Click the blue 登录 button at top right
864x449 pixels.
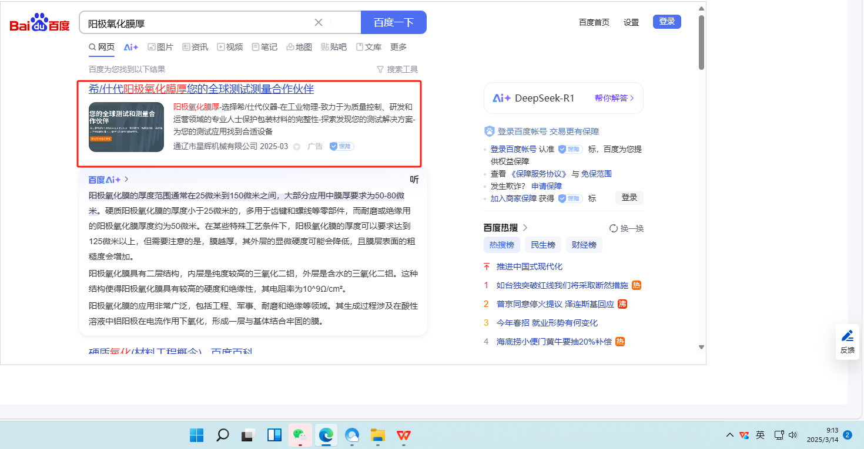tap(667, 22)
